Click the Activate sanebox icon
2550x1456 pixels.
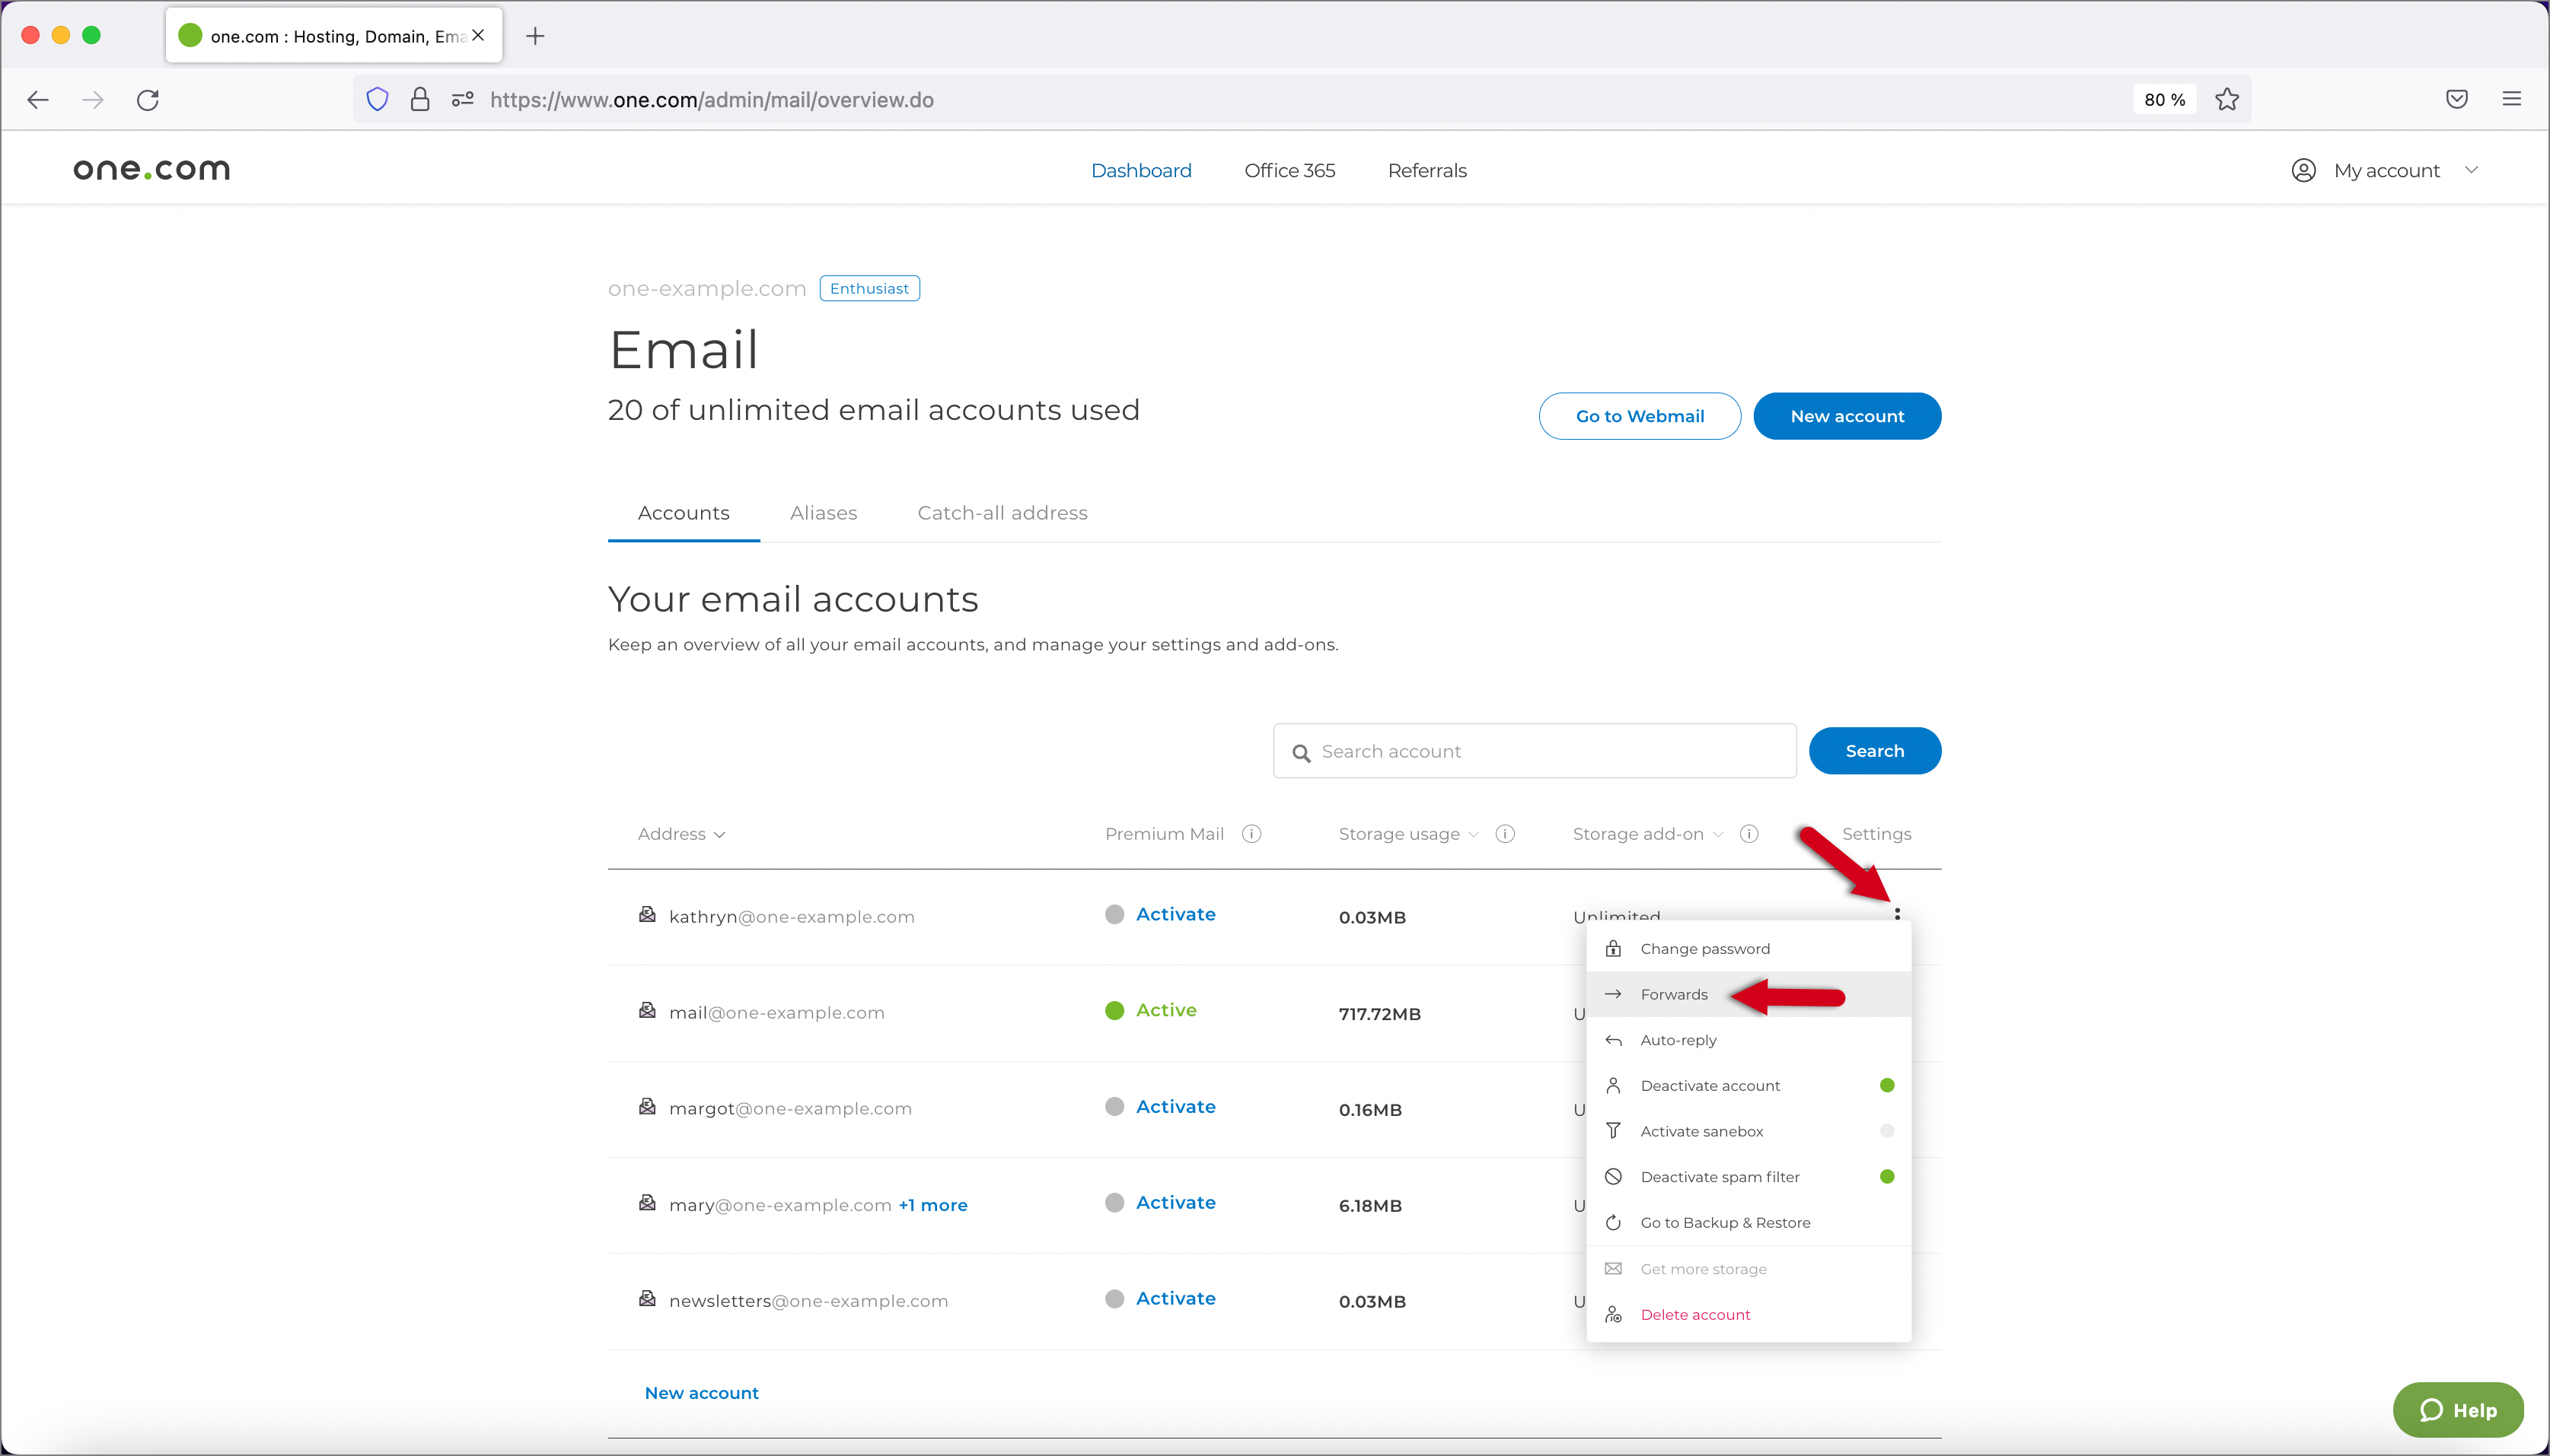click(1613, 1130)
